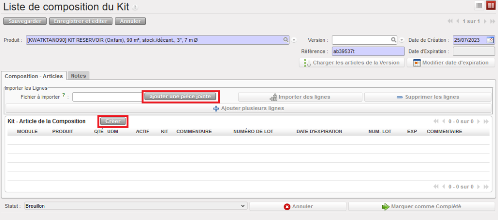
Task: Jump to last record in top pager
Action: (492, 21)
